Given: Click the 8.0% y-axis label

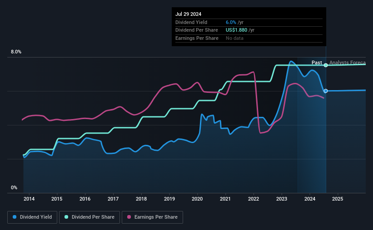Looking at the screenshot, I should 16,52.
